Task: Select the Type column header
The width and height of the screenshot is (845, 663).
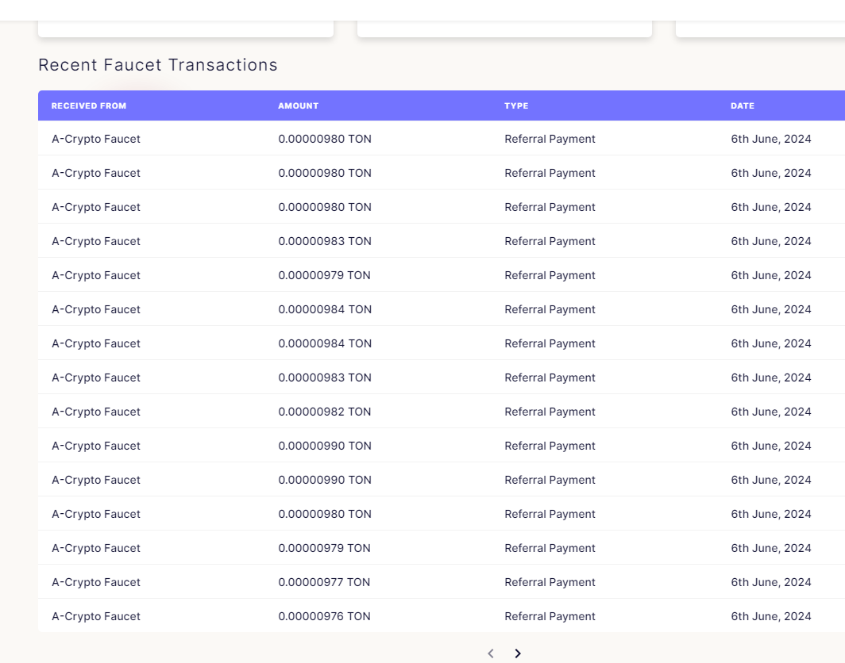Action: click(516, 105)
